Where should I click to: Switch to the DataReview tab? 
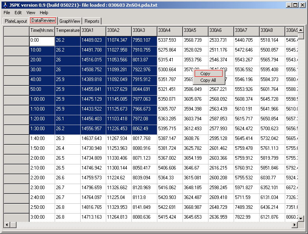pyautogui.click(x=43, y=20)
